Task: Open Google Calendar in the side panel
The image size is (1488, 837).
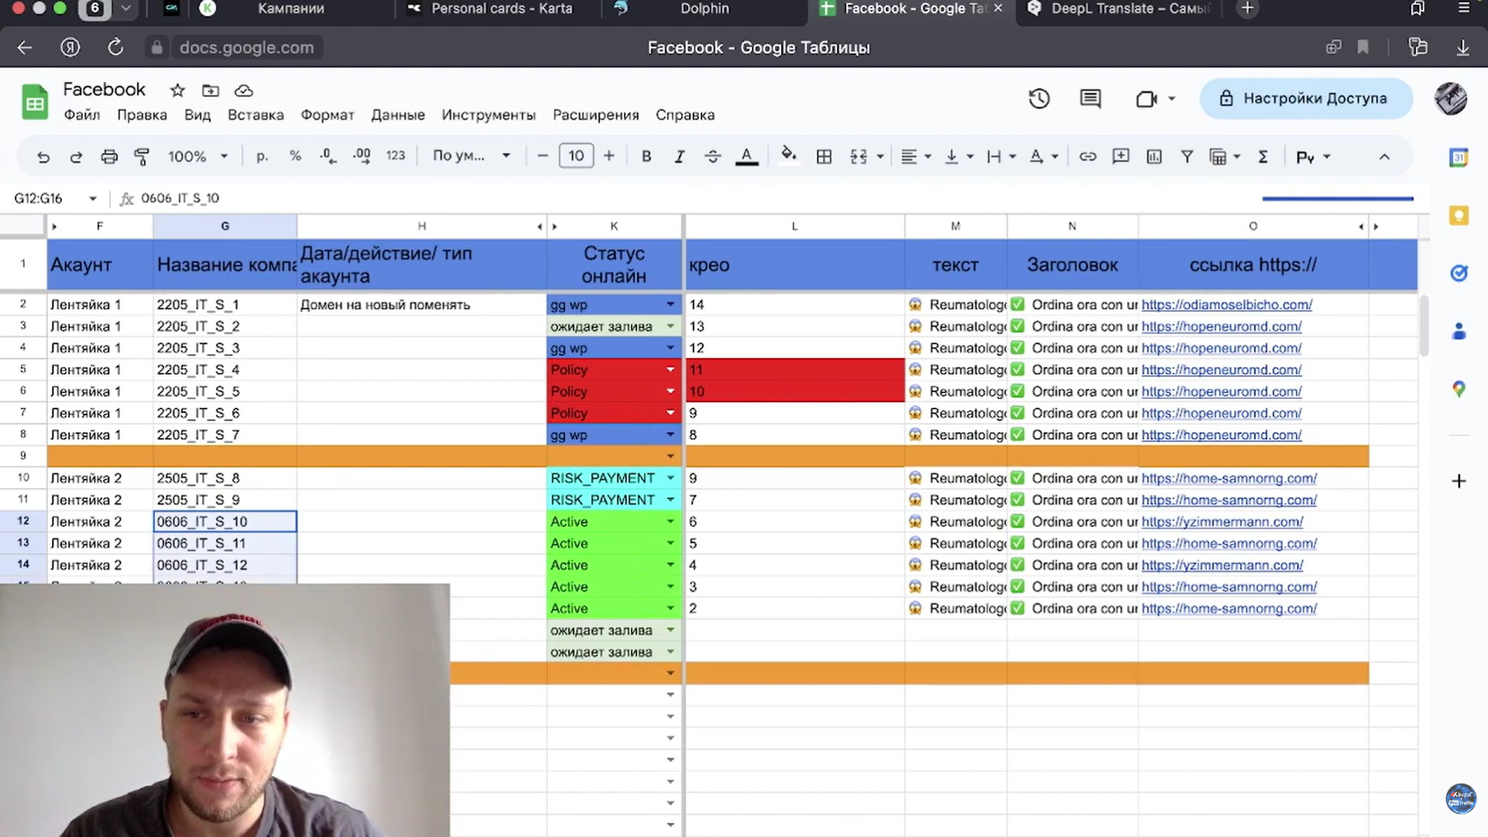Action: point(1459,157)
